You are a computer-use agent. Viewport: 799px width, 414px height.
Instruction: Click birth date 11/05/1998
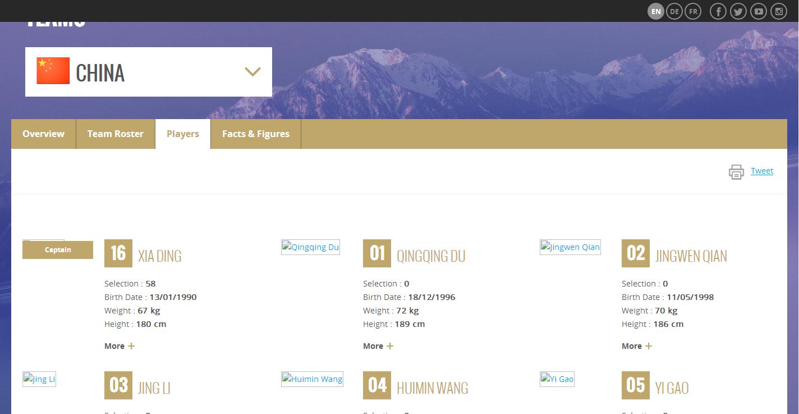point(690,297)
